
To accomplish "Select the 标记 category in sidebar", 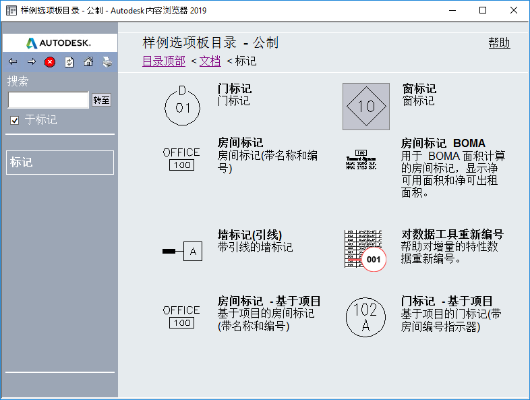I will [x=60, y=163].
